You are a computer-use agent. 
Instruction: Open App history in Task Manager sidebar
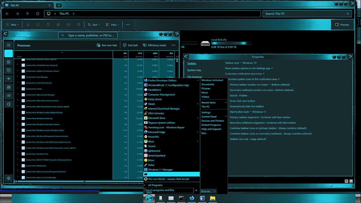pos(9,70)
